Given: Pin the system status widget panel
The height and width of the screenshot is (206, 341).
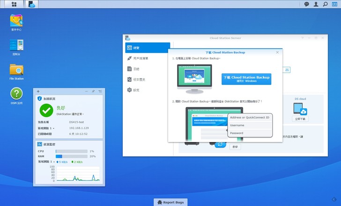Looking at the screenshot, I should coord(93,91).
